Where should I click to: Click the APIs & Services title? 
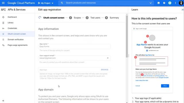click(17, 10)
